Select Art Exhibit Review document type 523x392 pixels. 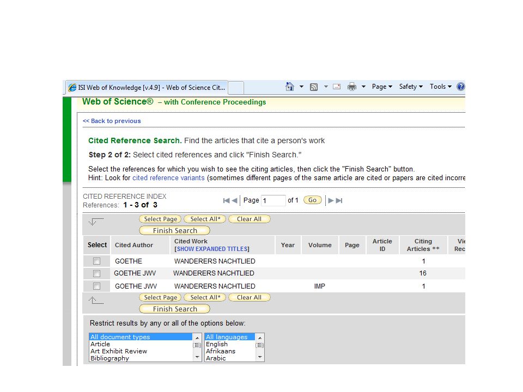141,351
